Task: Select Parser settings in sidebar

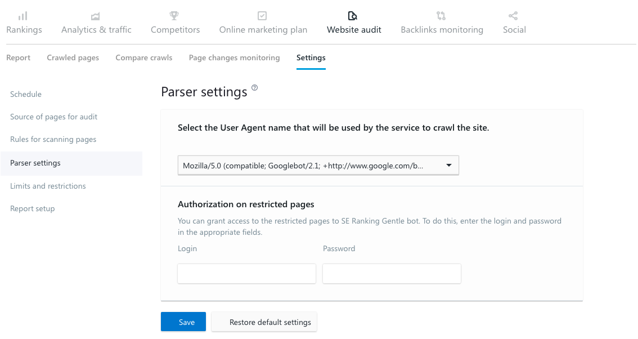Action: pyautogui.click(x=71, y=163)
